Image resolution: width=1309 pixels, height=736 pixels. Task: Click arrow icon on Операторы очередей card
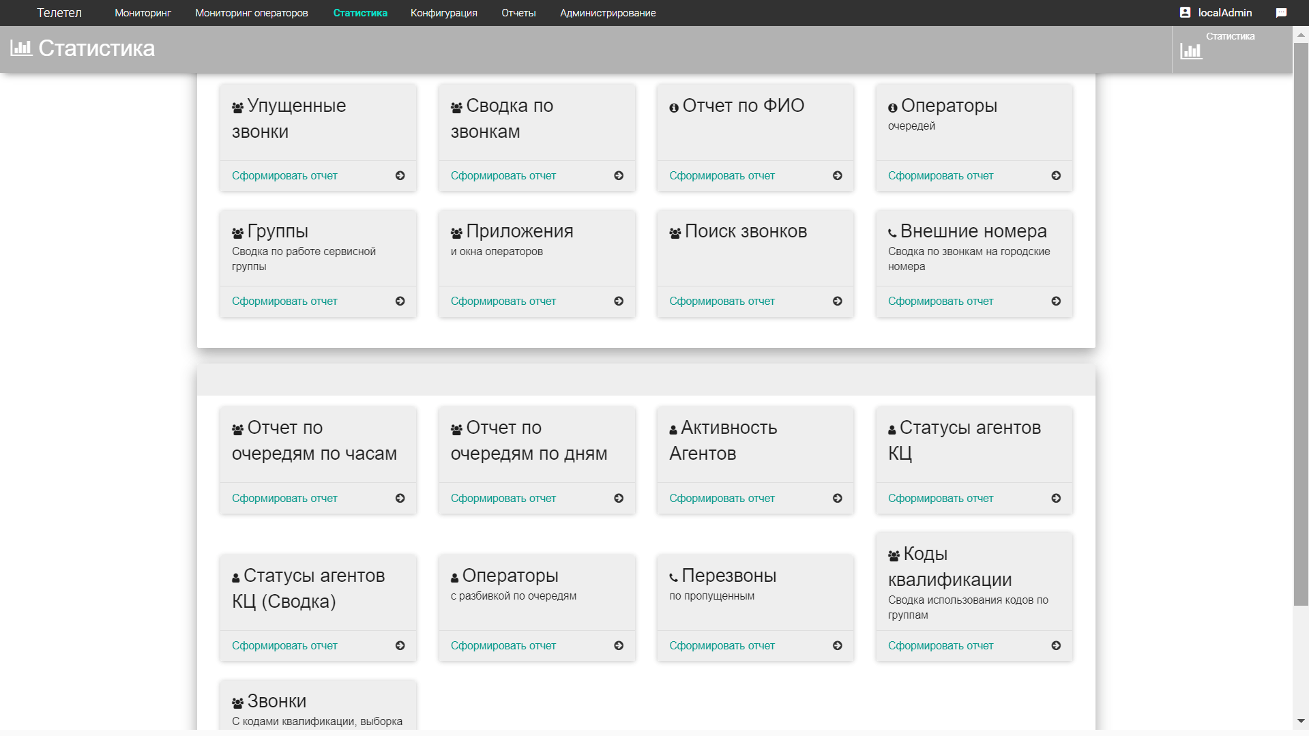coord(1056,175)
